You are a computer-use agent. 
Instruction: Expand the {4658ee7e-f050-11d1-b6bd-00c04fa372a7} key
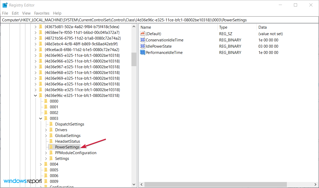(x=36, y=32)
